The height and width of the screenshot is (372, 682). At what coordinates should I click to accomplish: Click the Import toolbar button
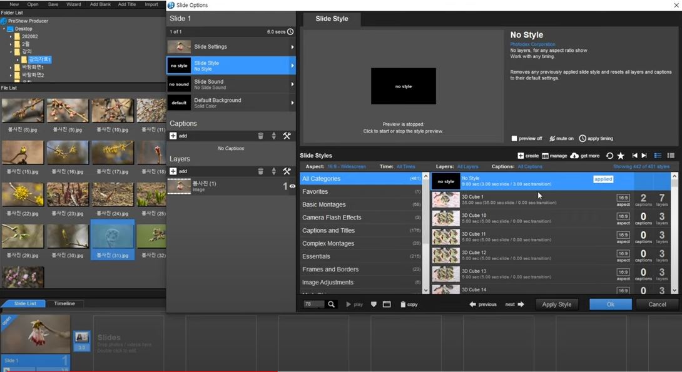[151, 4]
